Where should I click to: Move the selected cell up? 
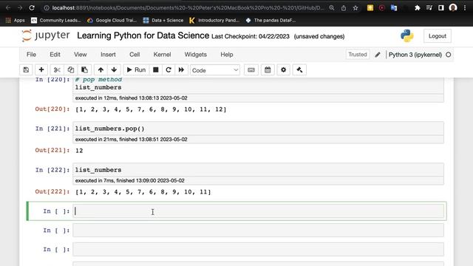coord(101,70)
